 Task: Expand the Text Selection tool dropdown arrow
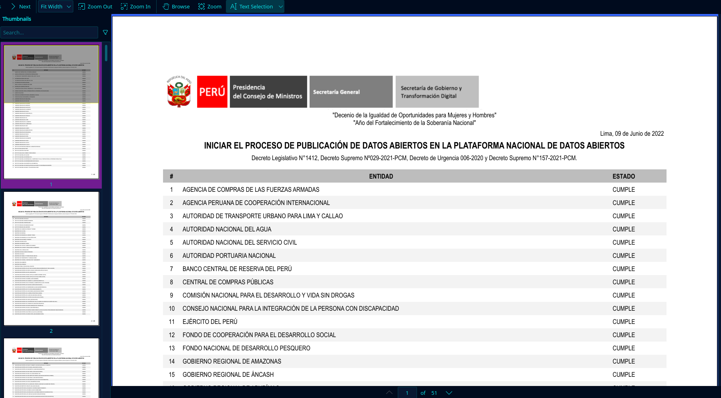281,6
